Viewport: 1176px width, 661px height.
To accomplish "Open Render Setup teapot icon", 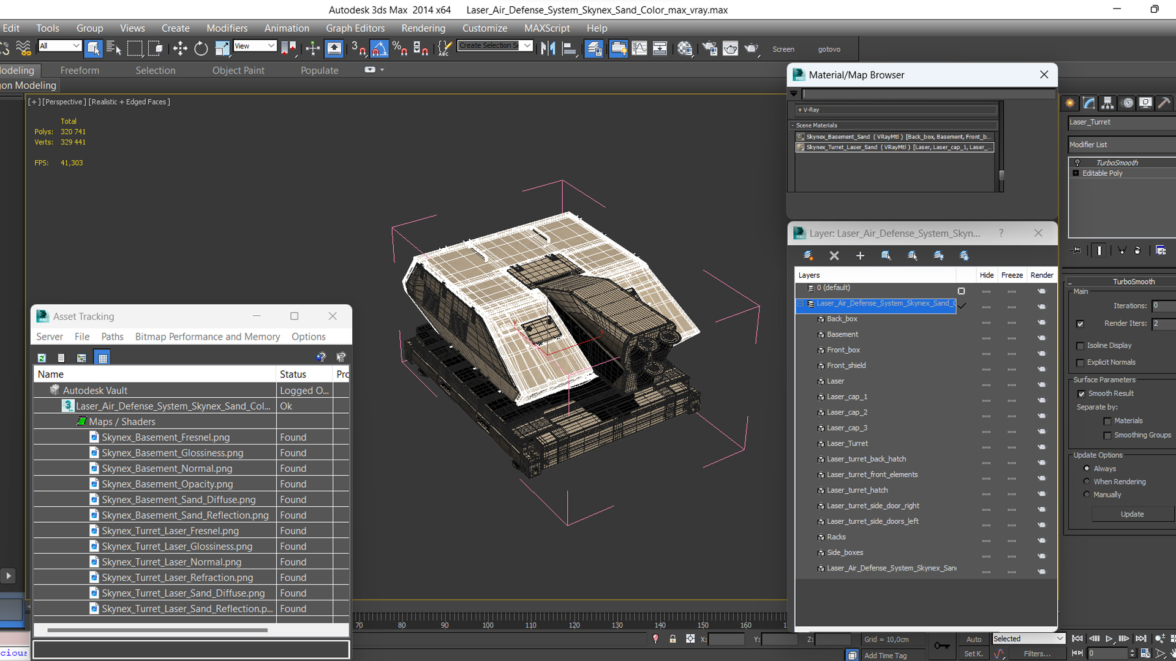I will [709, 48].
